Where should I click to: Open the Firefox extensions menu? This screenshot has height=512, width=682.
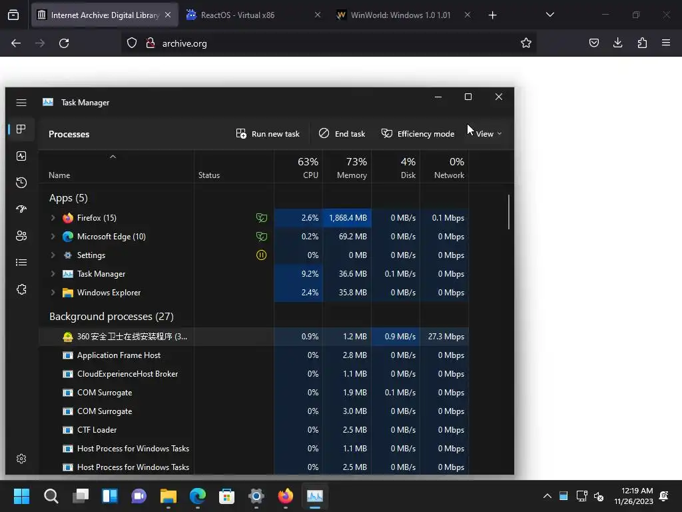point(642,43)
